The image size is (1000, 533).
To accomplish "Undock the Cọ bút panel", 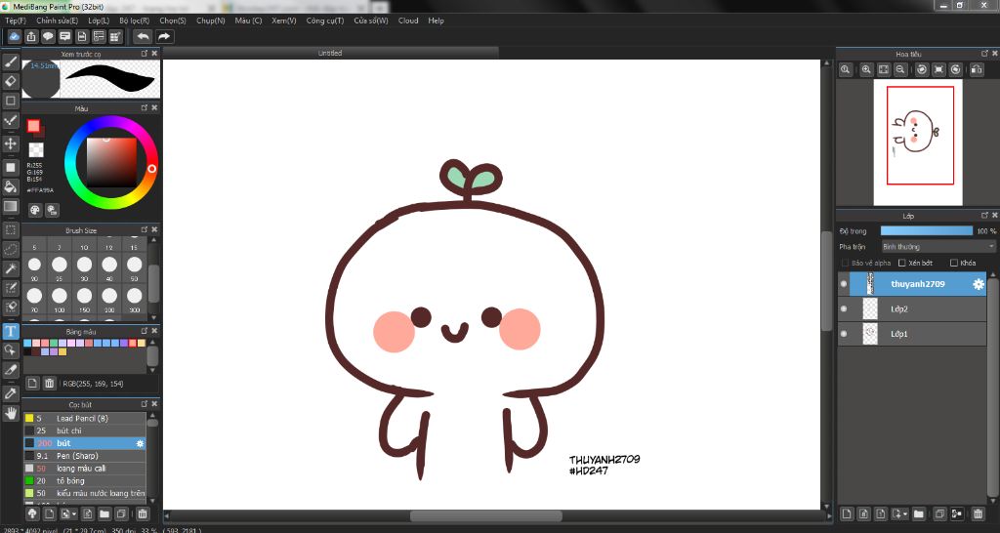I will (x=145, y=403).
